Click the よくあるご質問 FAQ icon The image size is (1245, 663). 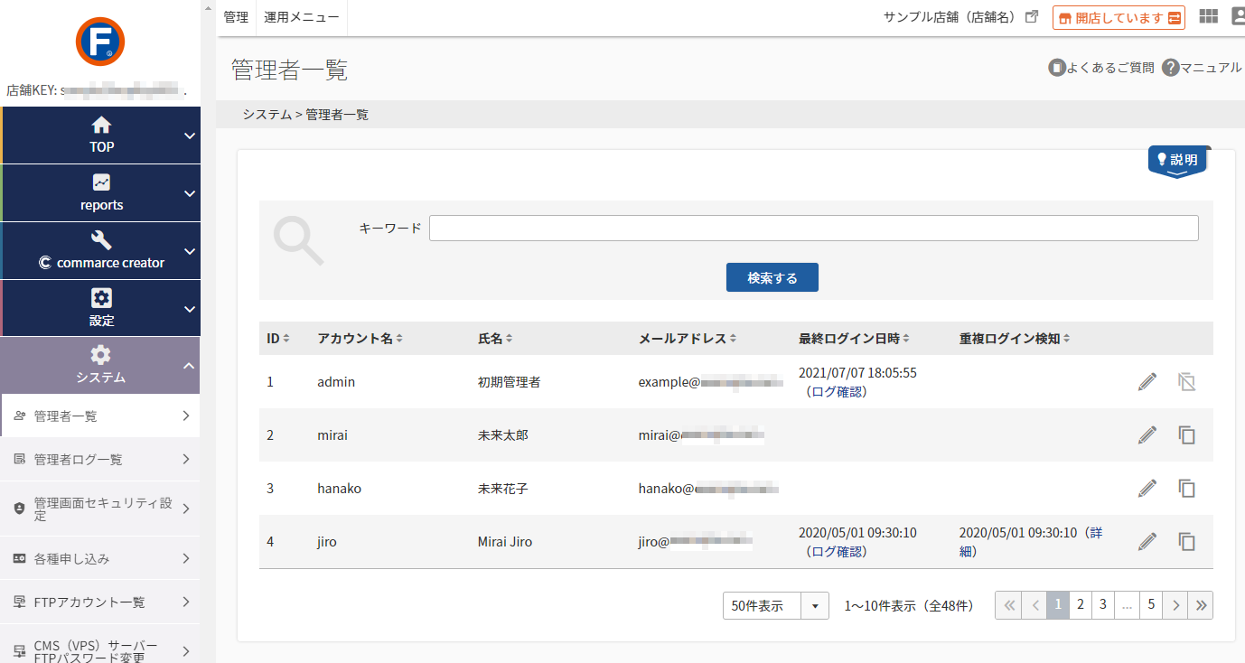pos(1056,68)
